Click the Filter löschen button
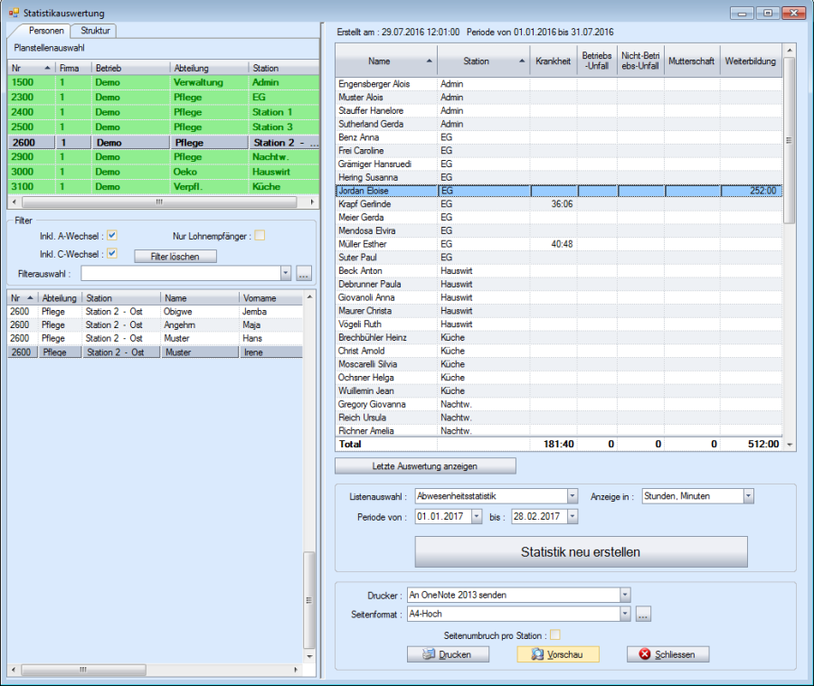 [x=175, y=257]
